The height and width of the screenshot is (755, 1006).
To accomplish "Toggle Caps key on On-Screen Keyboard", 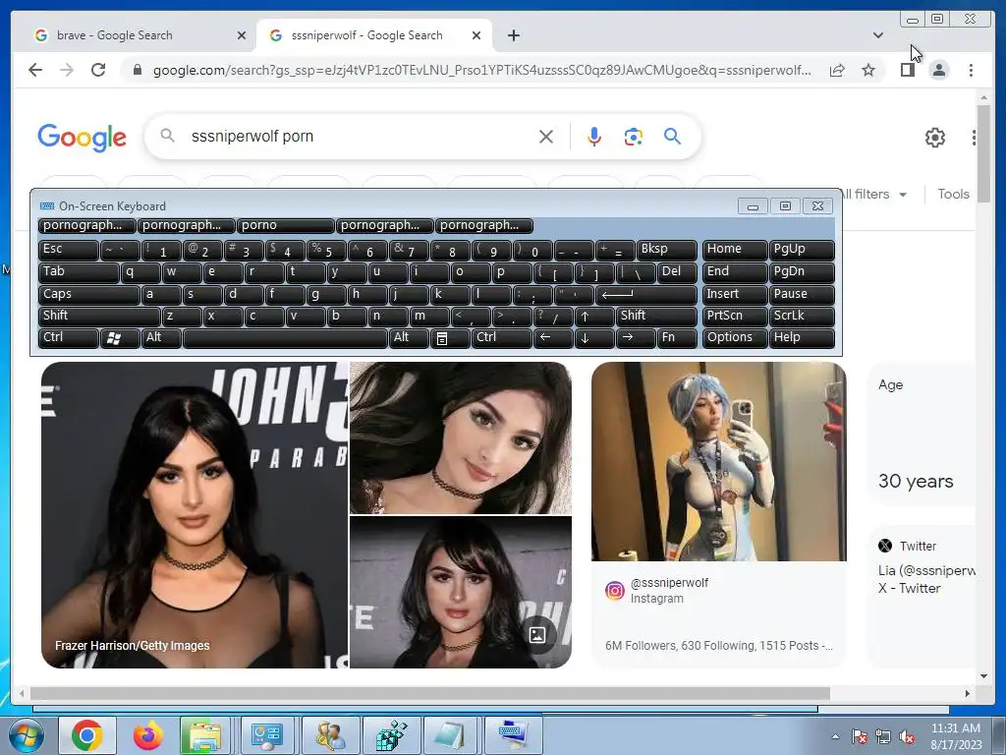I will 88,295.
